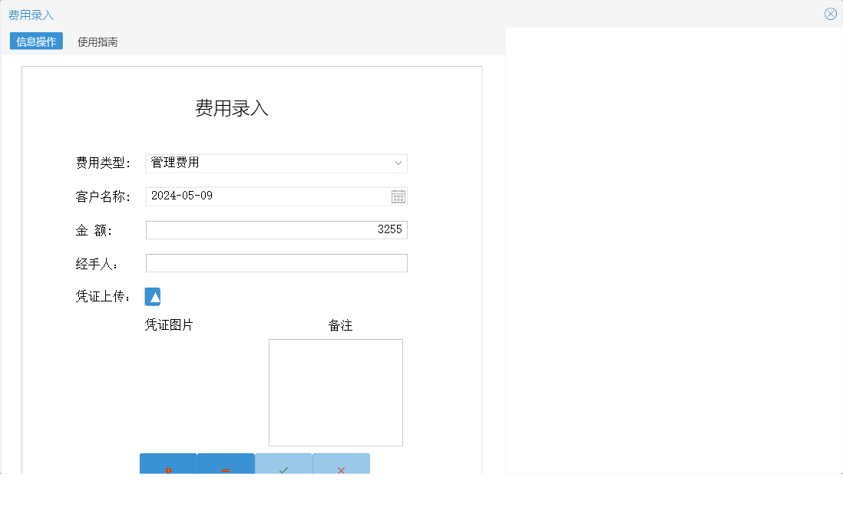
Task: Click the 凭证图片 label area
Action: tap(168, 324)
